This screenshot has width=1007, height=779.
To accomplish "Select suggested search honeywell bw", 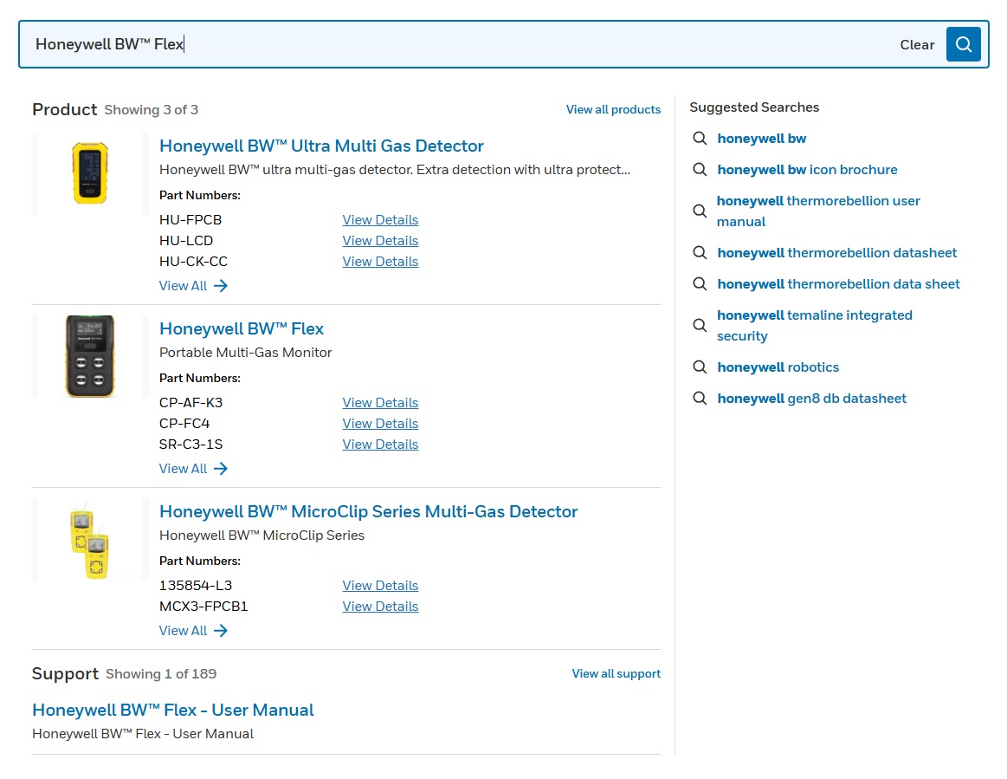I will (x=762, y=138).
